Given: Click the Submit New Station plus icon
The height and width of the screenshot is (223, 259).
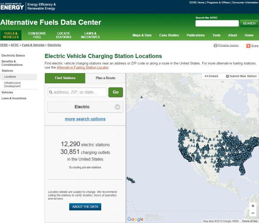Looking at the screenshot, I should (227, 76).
